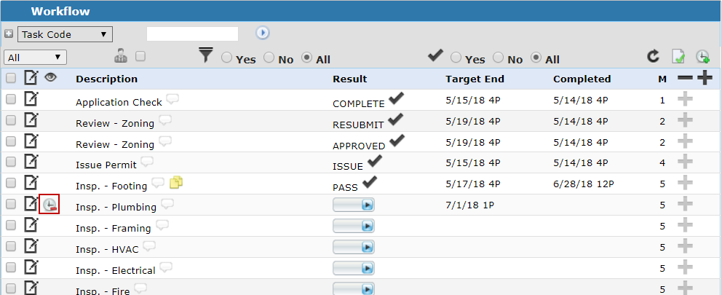This screenshot has width=722, height=295.
Task: Open the result dropdown for Insp. - Plumbing
Action: tap(354, 205)
